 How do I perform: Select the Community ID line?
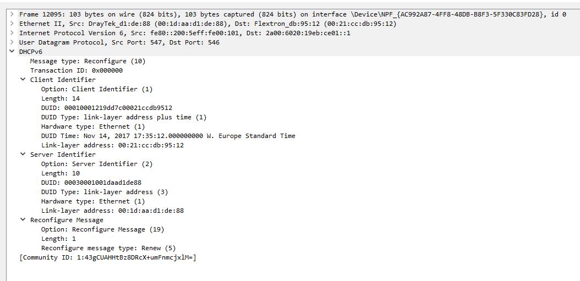point(108,257)
